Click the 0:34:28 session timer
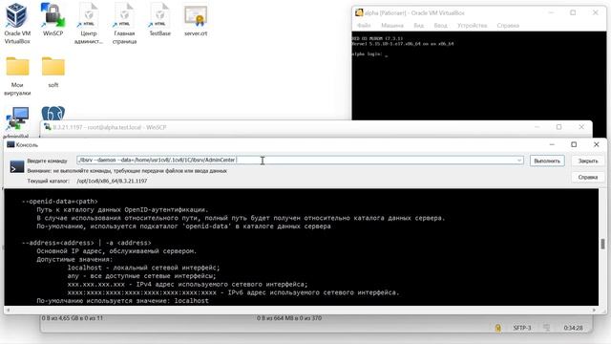The width and height of the screenshot is (611, 344). [573, 328]
